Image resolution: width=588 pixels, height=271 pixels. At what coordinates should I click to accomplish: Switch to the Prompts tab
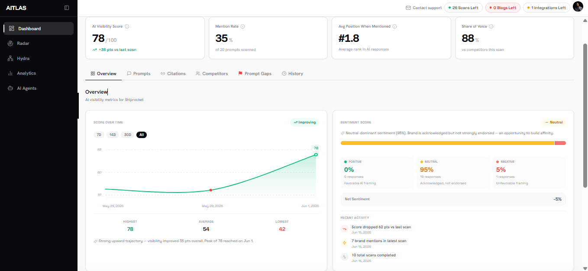(139, 74)
